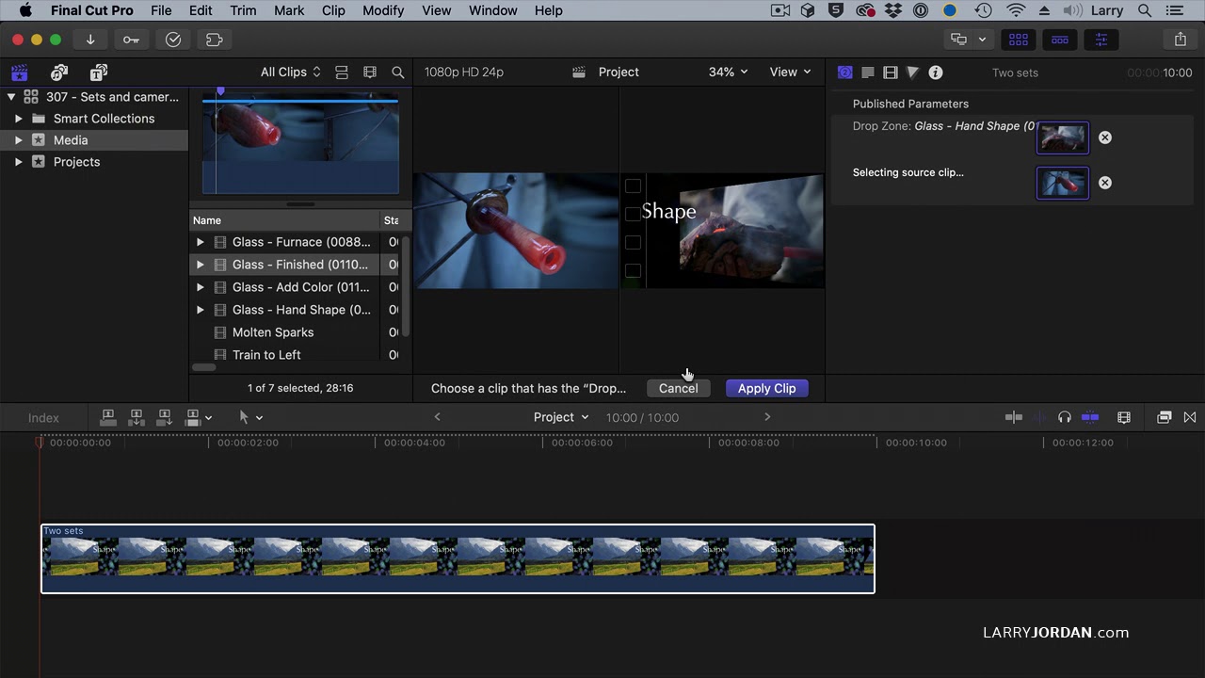Image resolution: width=1205 pixels, height=678 pixels.
Task: Open the color inspector triangle icon
Action: click(x=912, y=73)
